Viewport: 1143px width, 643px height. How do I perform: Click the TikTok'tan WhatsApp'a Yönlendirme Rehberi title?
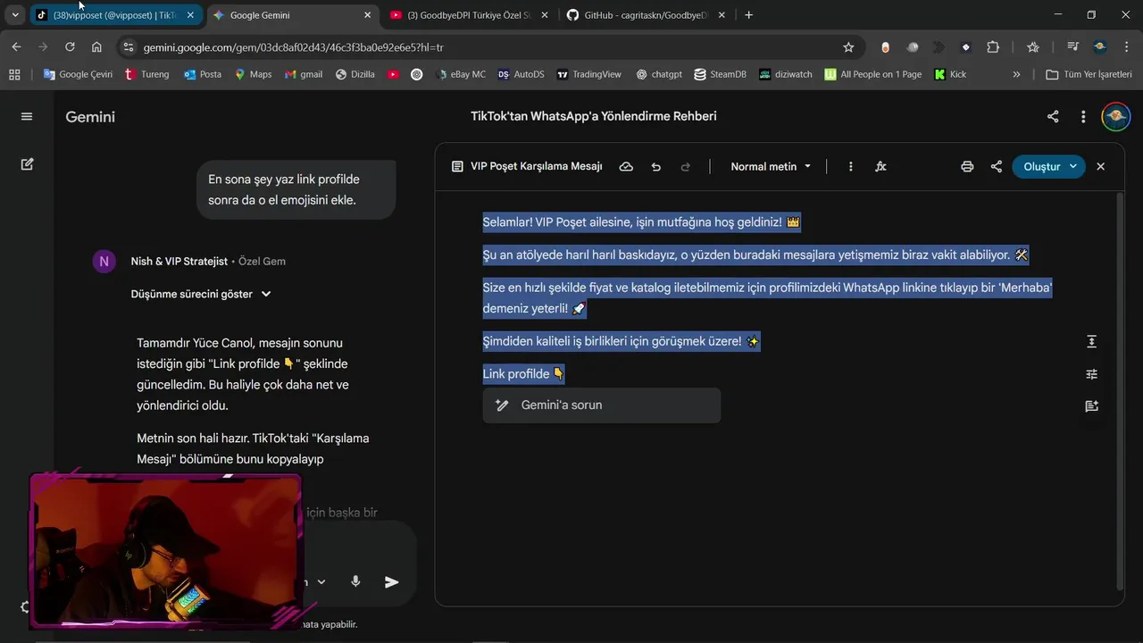point(593,116)
